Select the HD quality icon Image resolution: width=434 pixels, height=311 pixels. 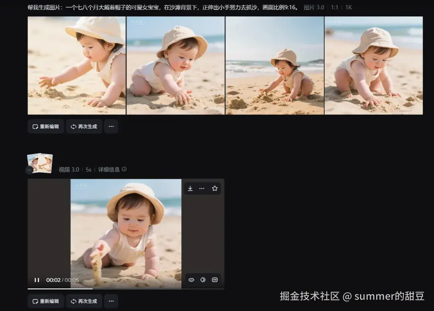click(x=214, y=280)
